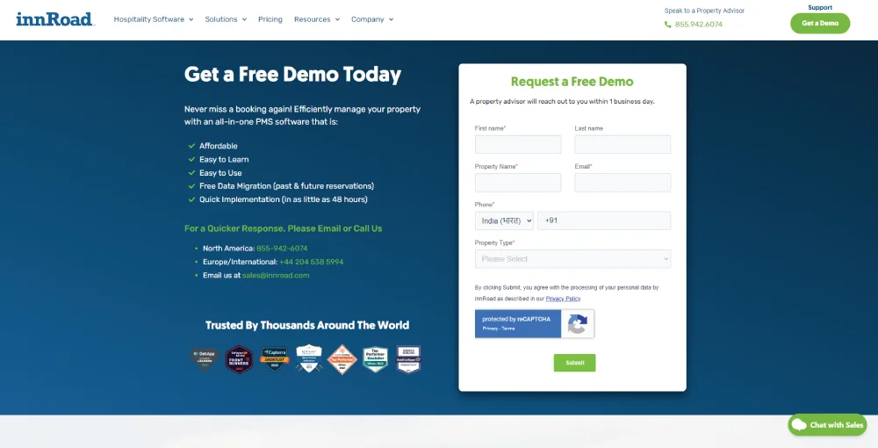
Task: Expand the Resources menu
Action: pos(317,19)
